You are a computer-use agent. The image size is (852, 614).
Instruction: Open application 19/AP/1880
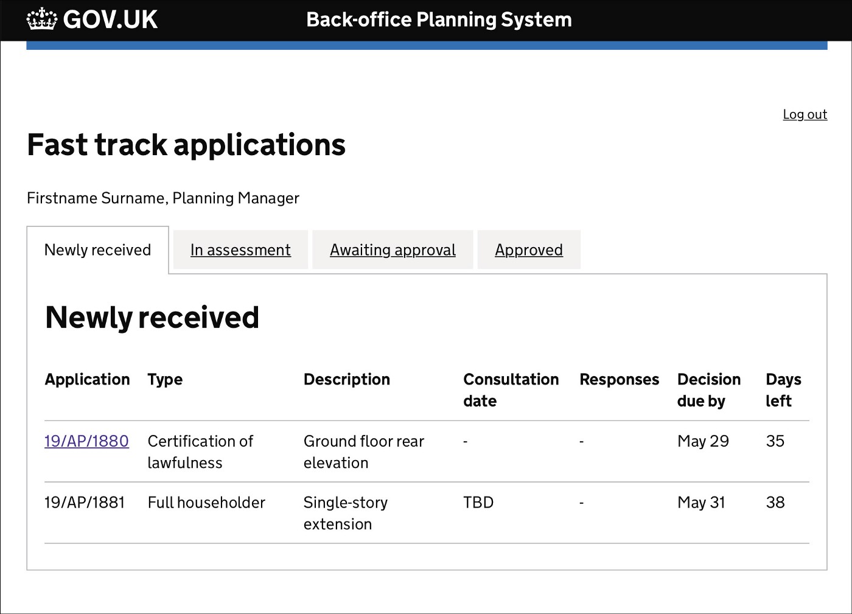[x=86, y=441]
